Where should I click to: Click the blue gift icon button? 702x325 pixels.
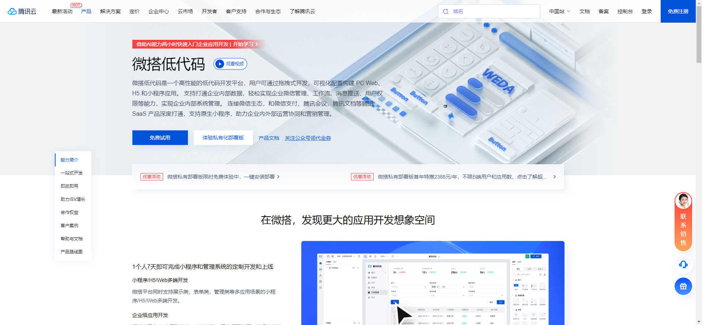(x=683, y=286)
